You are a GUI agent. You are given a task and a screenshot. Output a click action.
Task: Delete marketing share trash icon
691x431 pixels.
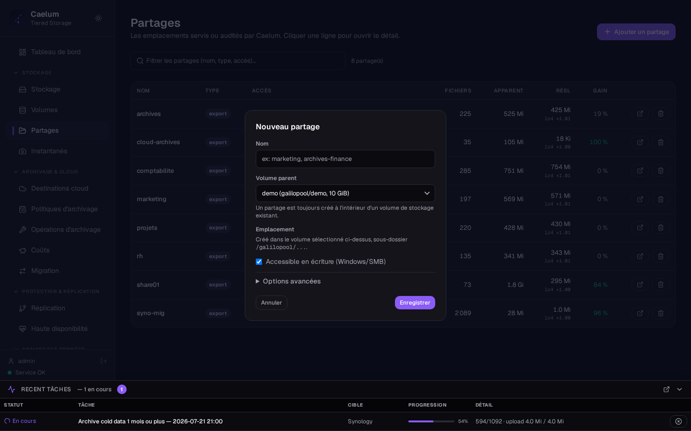[661, 199]
